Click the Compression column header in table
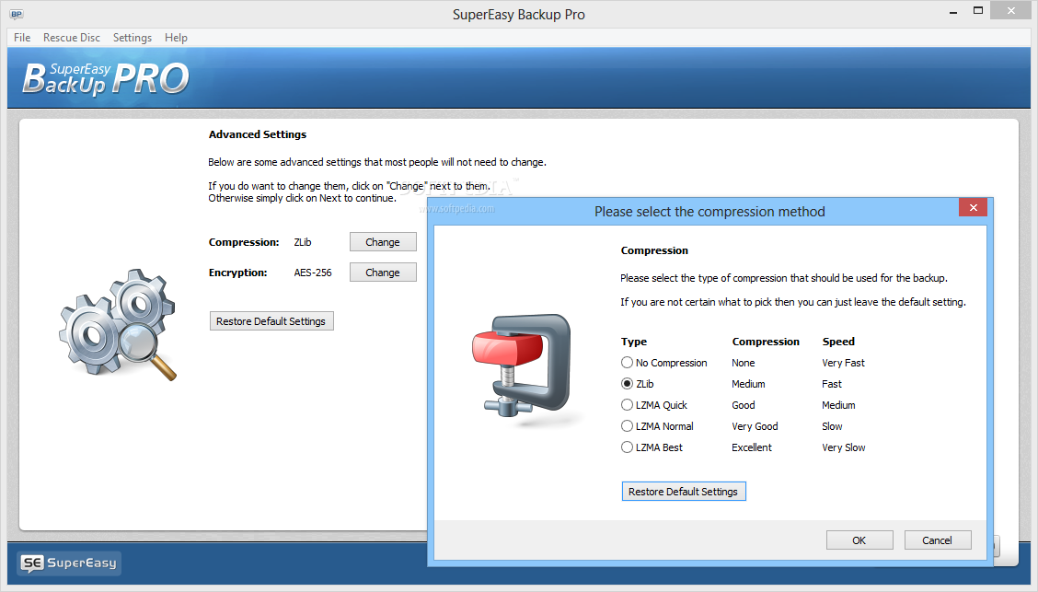 (x=766, y=342)
